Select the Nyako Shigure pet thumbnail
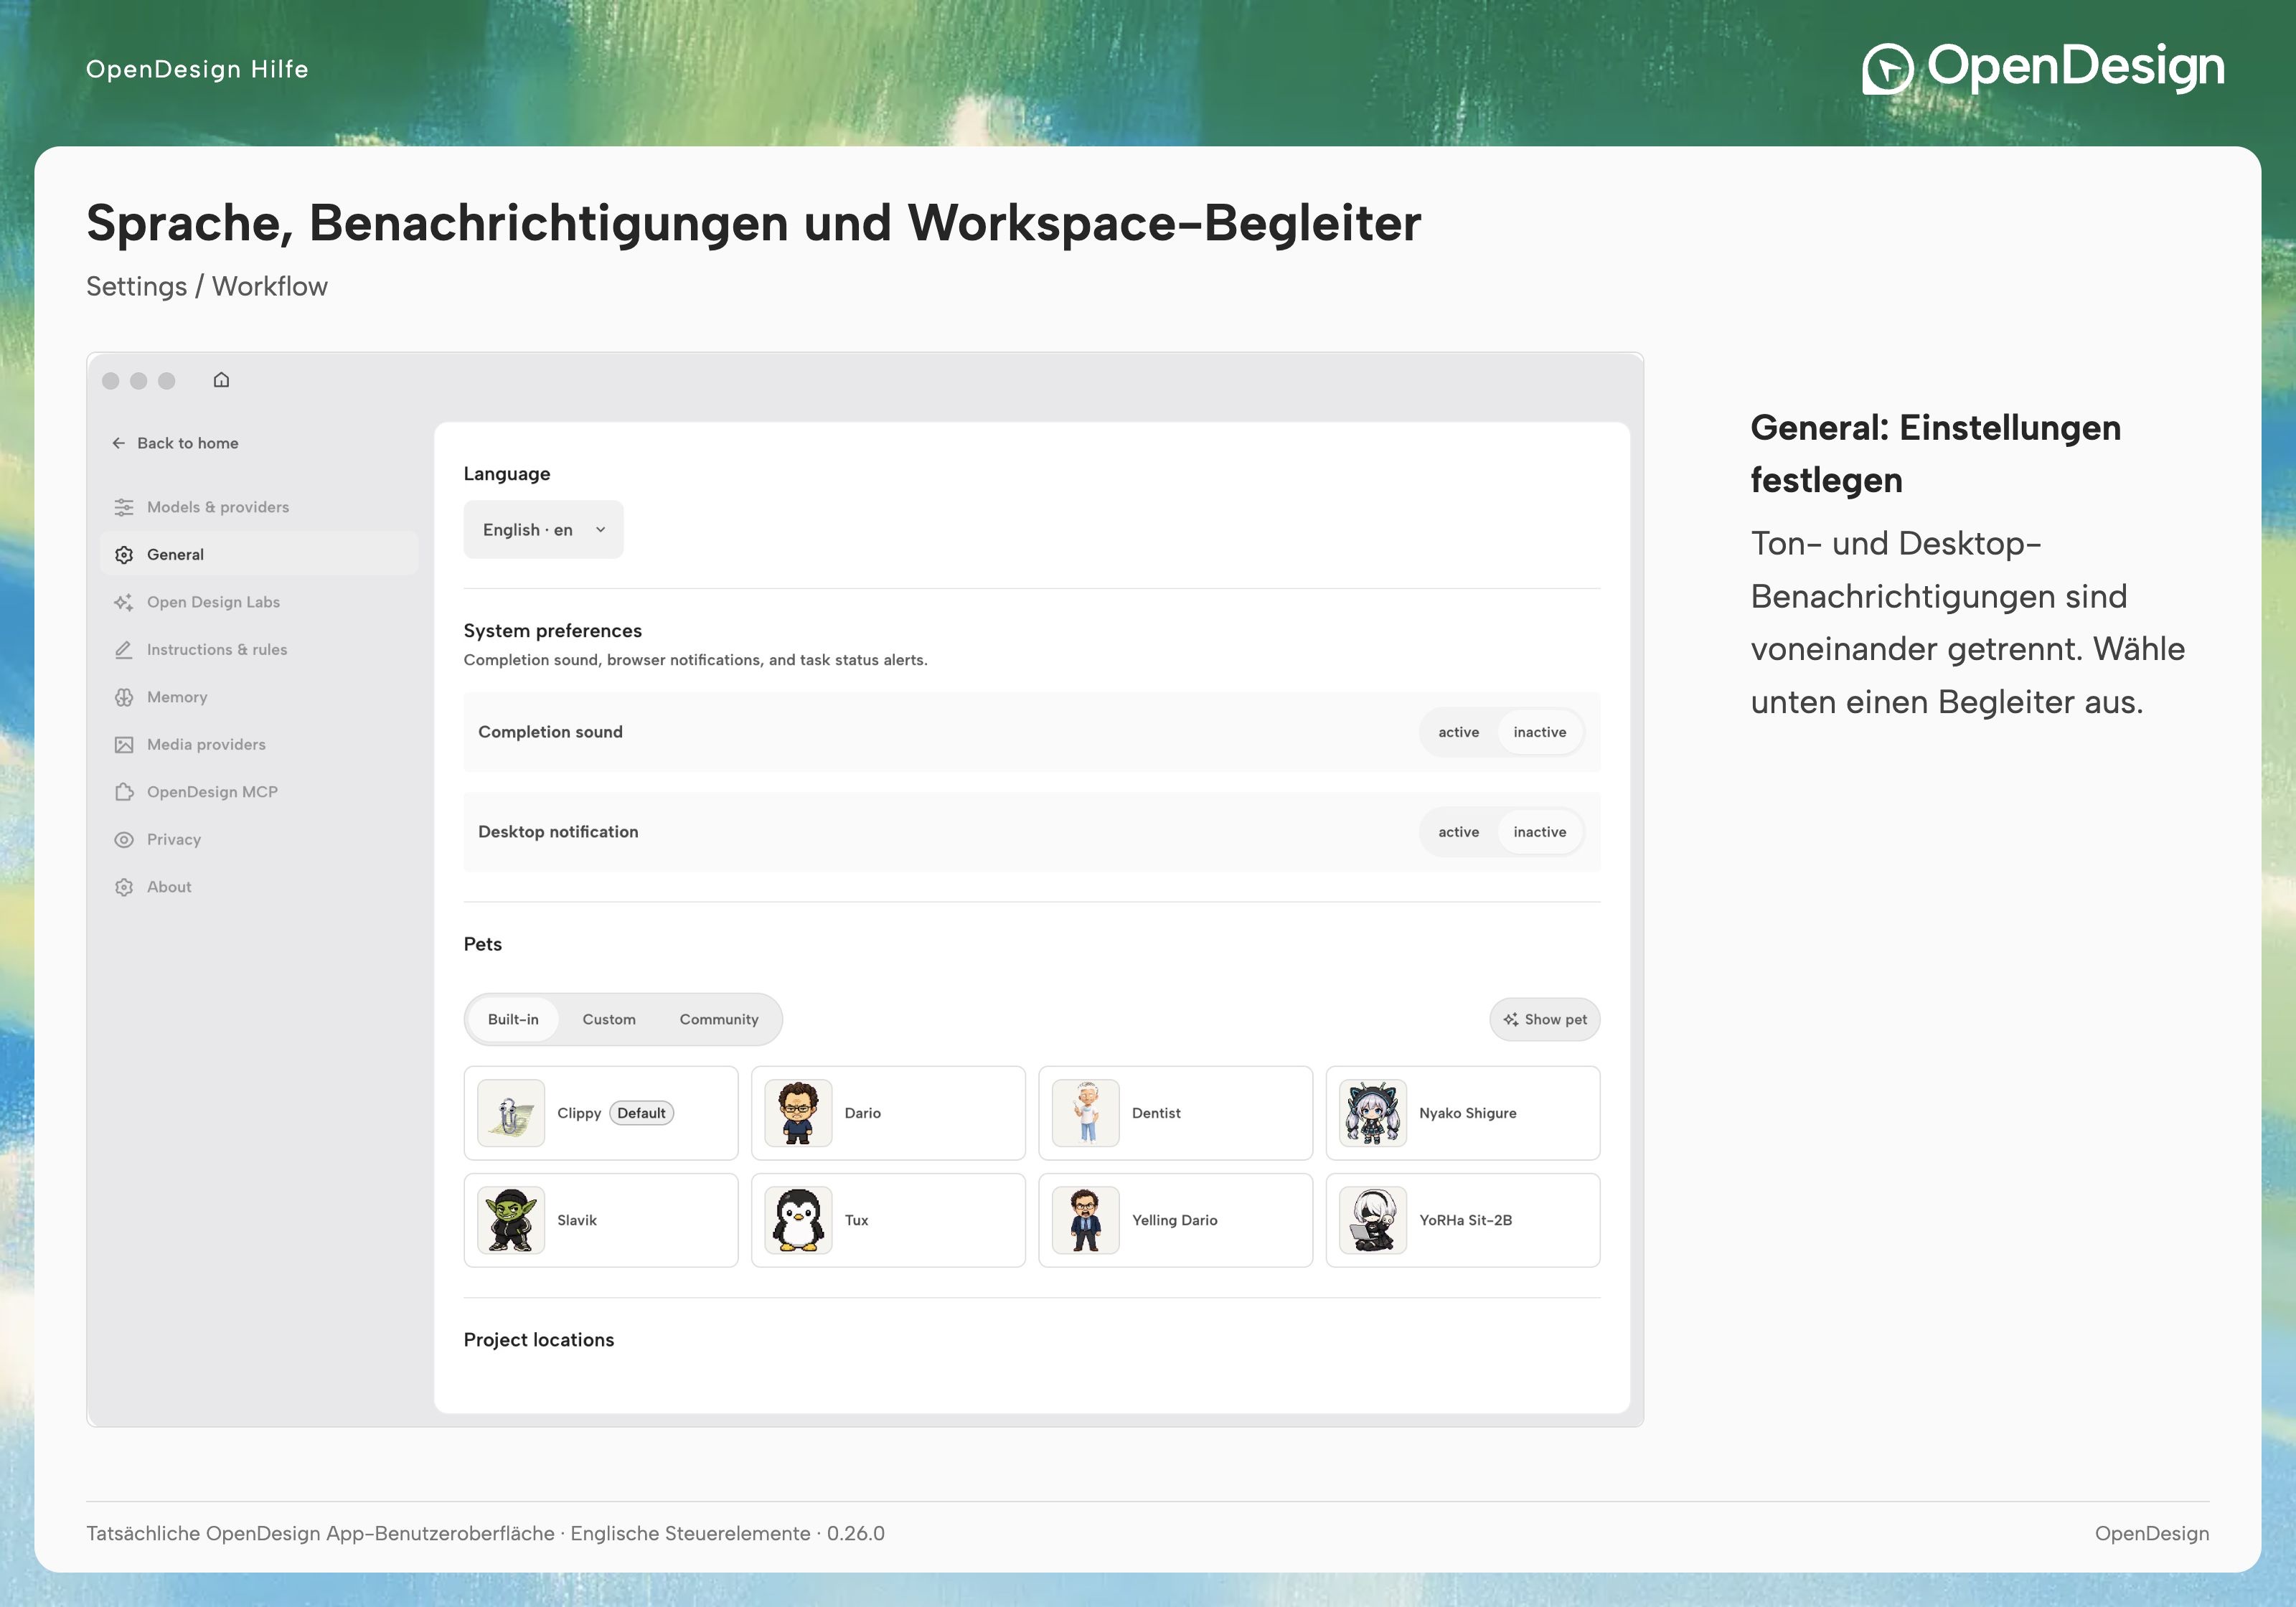 (1373, 1113)
